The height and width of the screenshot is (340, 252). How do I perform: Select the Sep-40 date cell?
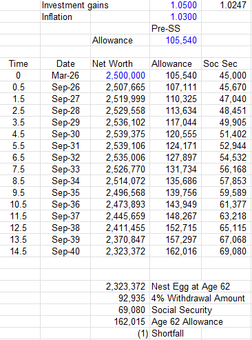click(x=65, y=251)
